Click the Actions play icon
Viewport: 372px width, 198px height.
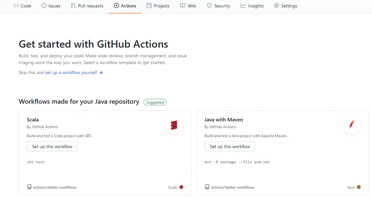tap(116, 6)
